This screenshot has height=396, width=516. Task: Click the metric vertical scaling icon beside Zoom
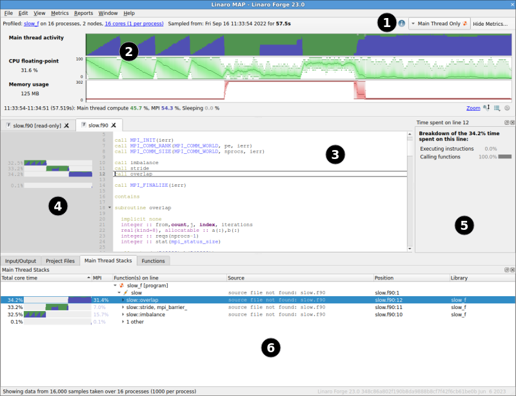click(486, 108)
